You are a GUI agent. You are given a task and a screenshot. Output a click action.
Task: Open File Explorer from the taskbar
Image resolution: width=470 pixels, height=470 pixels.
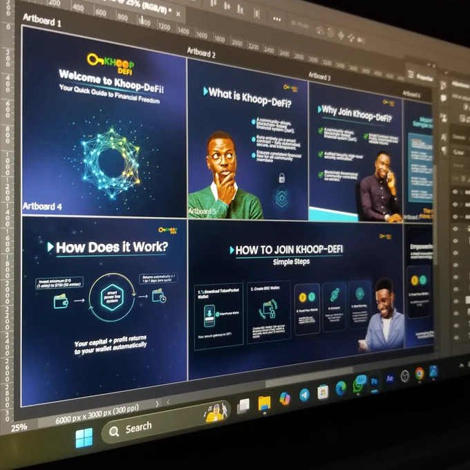click(264, 403)
